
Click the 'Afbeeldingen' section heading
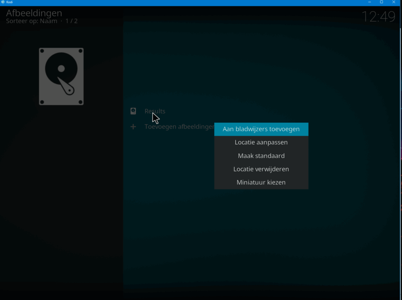coord(34,13)
